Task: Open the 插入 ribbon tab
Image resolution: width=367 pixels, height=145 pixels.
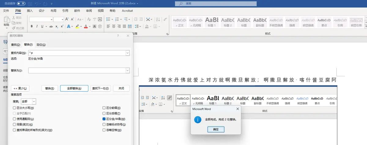Action: (30, 11)
